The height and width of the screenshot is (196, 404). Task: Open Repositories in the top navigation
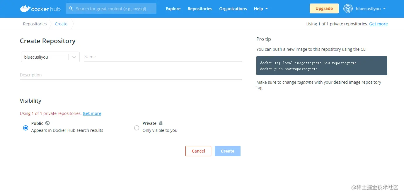click(x=200, y=9)
